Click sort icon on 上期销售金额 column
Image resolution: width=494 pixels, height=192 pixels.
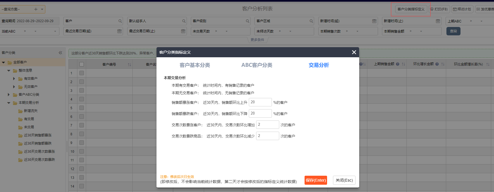(403, 64)
